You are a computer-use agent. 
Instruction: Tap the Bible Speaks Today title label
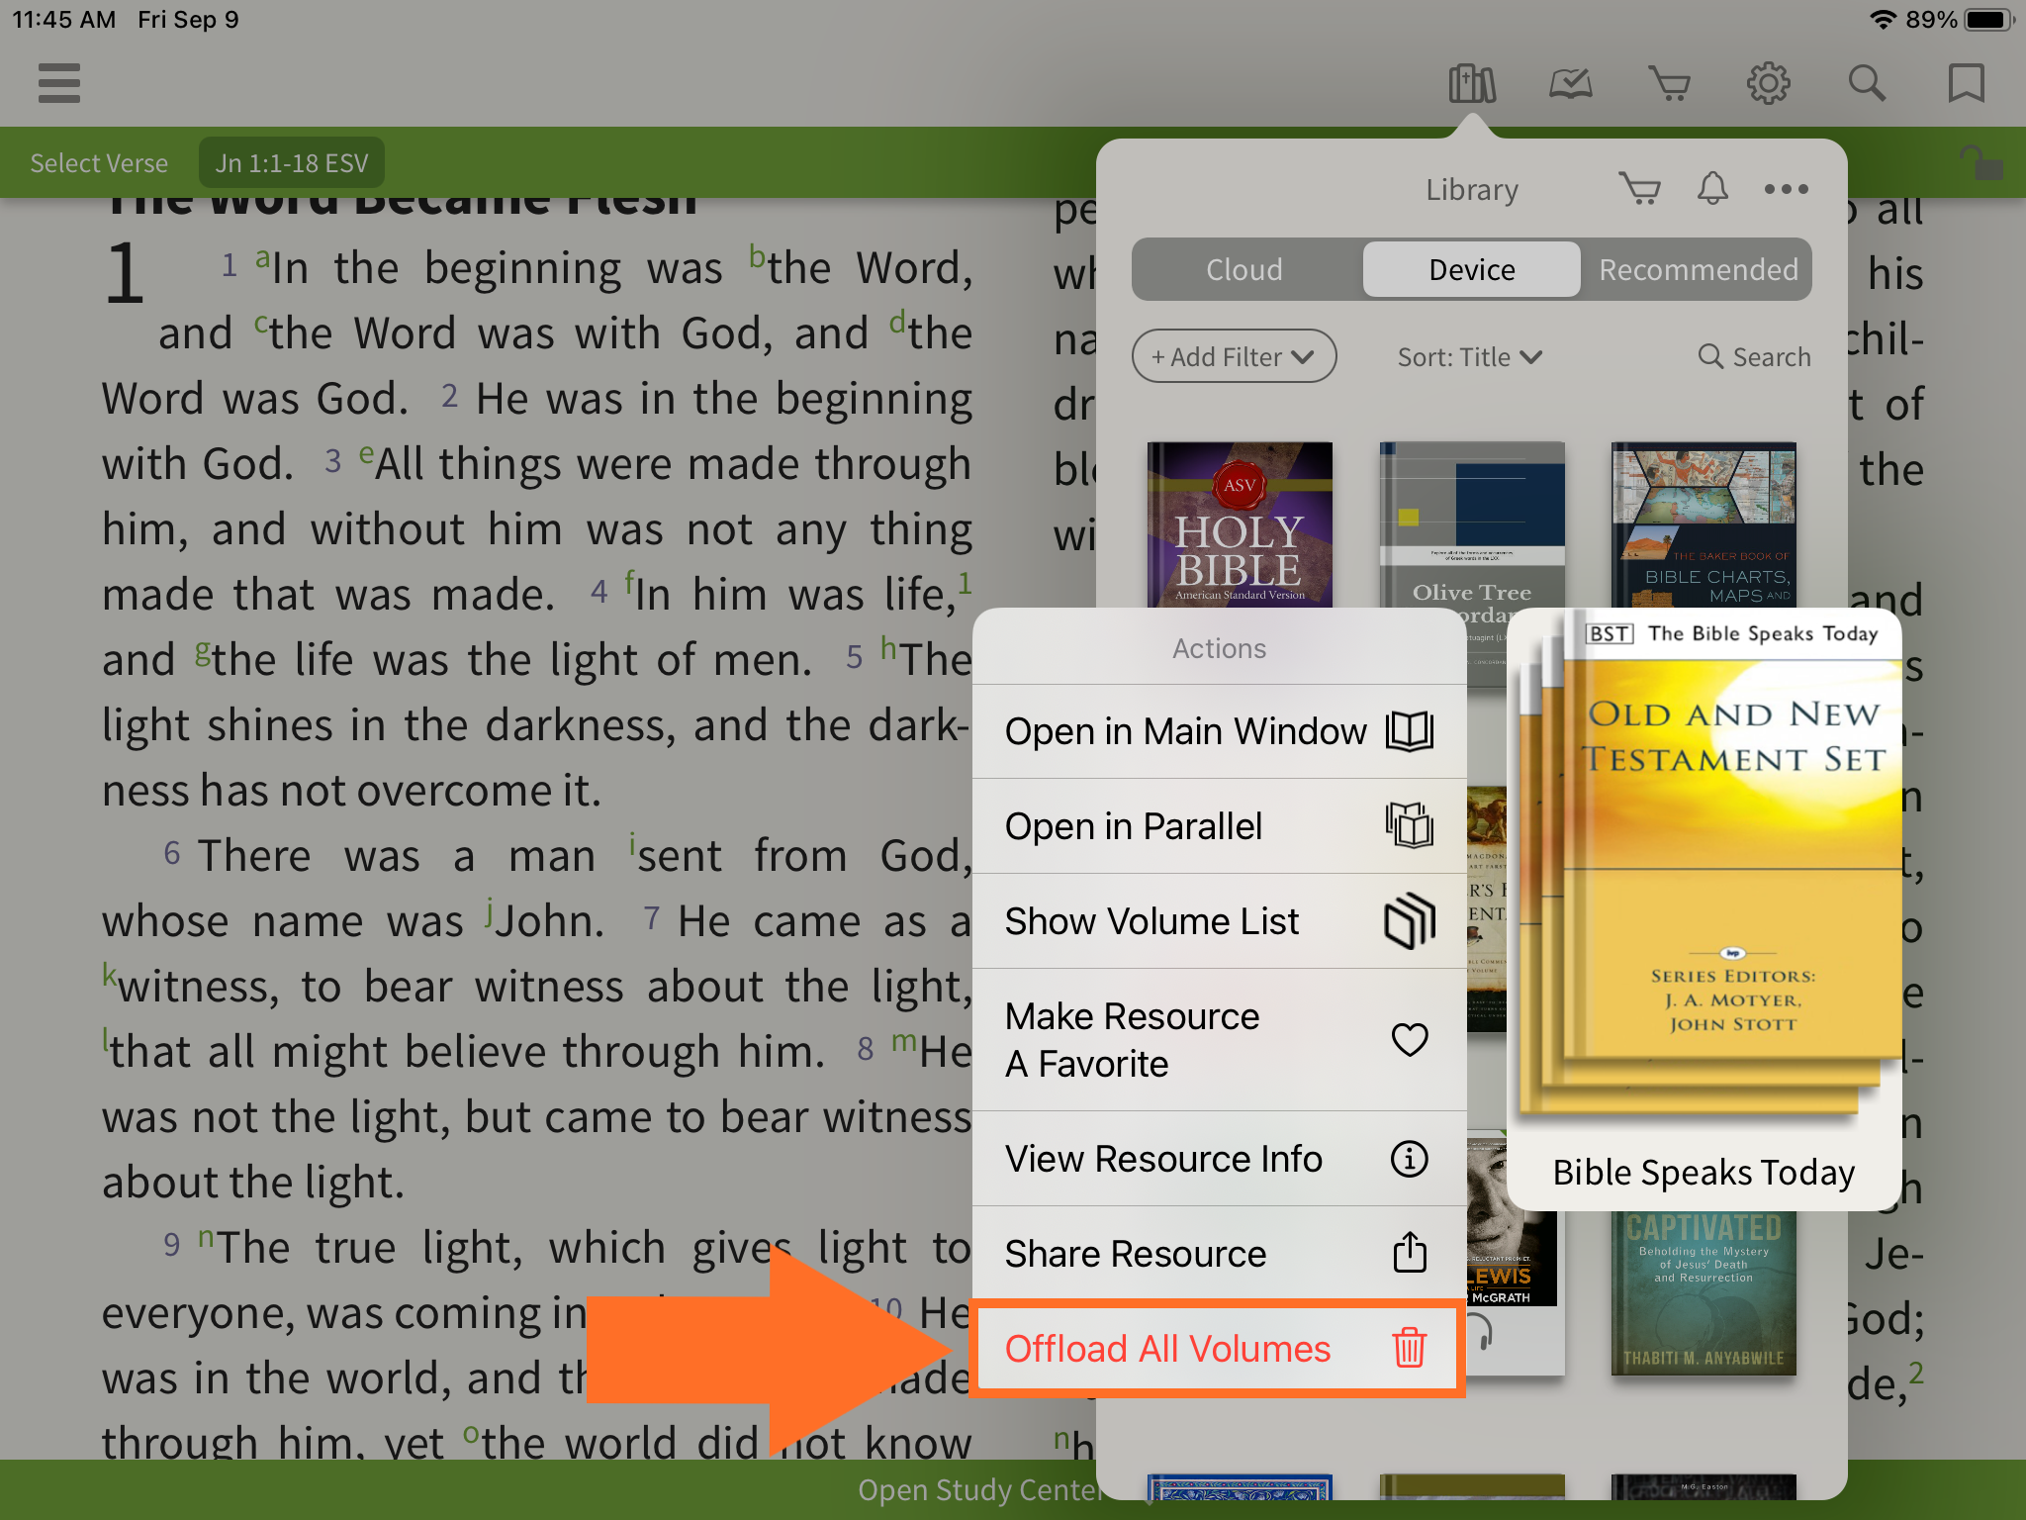click(1704, 1173)
